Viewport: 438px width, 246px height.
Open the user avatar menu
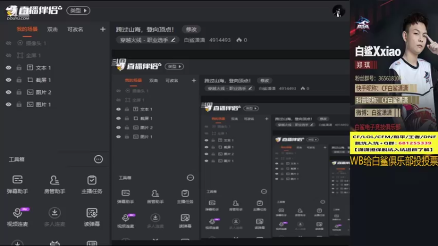[338, 11]
